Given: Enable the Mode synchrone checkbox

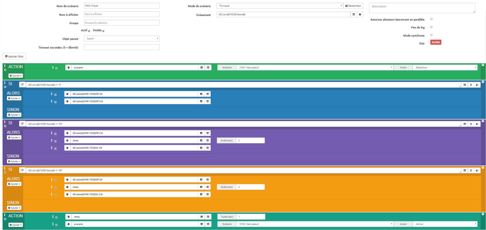Looking at the screenshot, I should click(x=431, y=35).
